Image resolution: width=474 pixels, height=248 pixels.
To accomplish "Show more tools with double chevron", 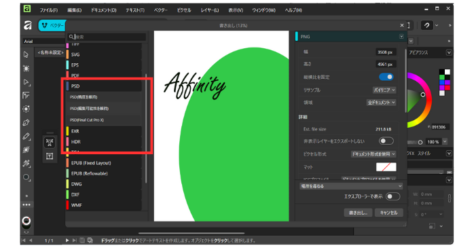I will click(x=26, y=196).
